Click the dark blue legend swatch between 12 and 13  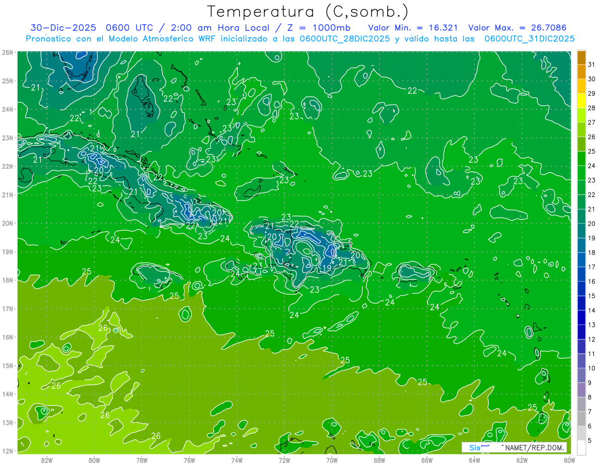[581, 331]
